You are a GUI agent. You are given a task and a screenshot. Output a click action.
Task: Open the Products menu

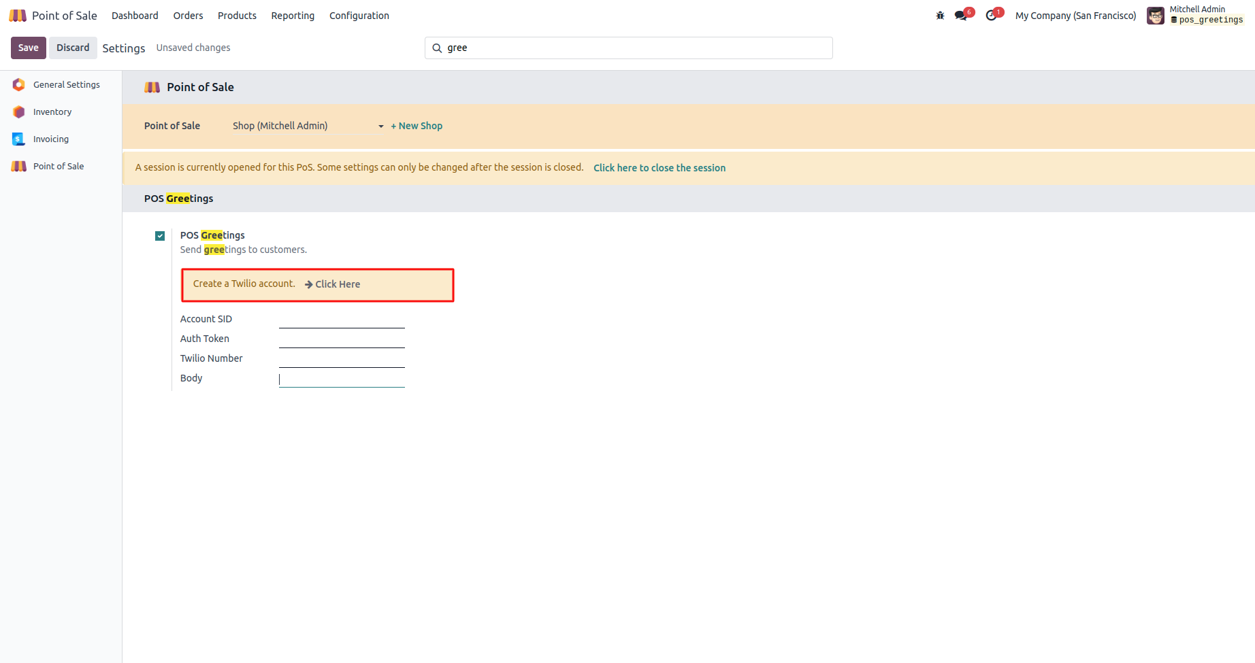[237, 15]
